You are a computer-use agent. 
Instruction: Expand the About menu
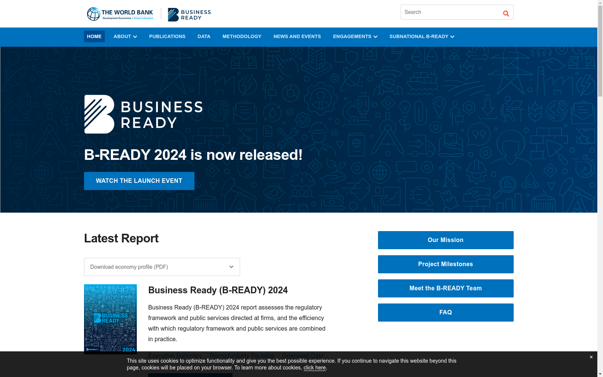pyautogui.click(x=125, y=37)
